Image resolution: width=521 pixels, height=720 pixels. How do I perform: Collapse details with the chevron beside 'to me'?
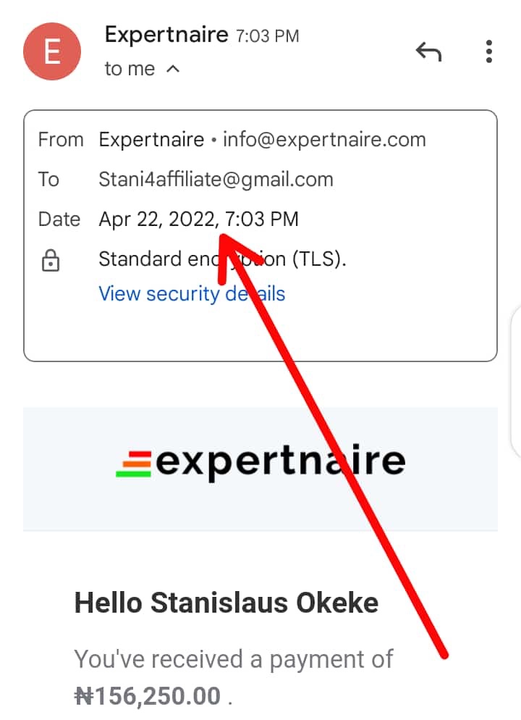[x=172, y=69]
